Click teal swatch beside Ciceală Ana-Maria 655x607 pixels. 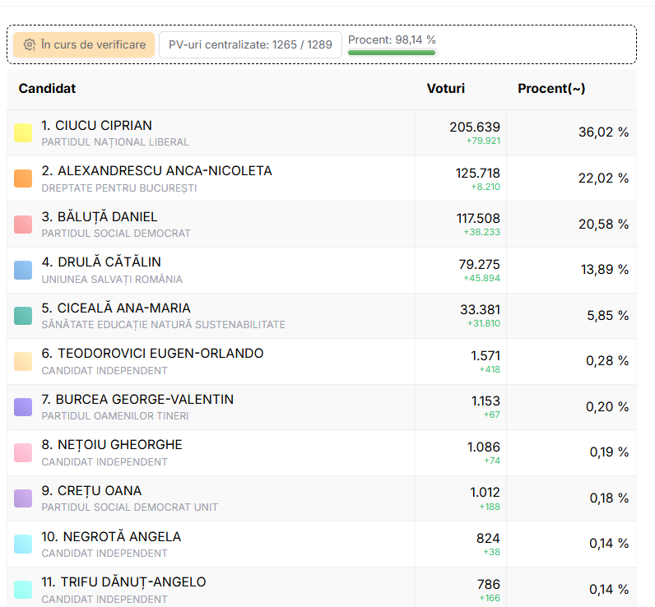tap(23, 316)
